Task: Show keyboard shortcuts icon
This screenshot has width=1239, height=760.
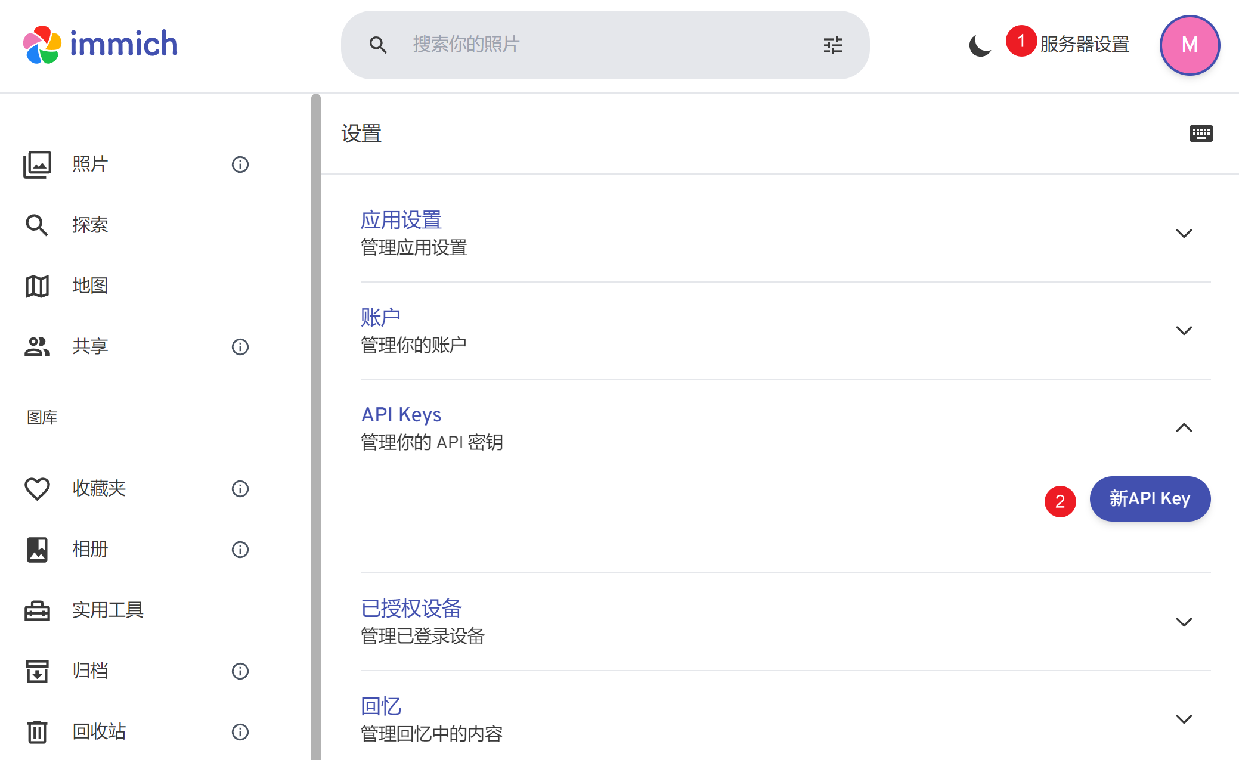Action: pyautogui.click(x=1201, y=134)
